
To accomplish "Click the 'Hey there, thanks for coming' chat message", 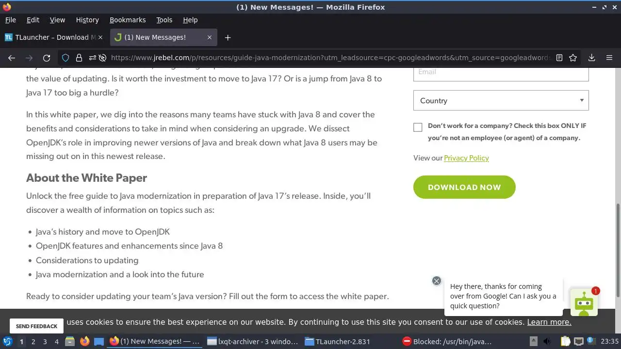I will [503, 296].
